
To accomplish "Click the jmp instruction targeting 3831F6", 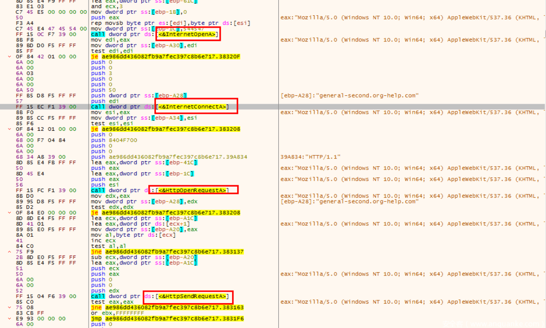I will 167,319.
